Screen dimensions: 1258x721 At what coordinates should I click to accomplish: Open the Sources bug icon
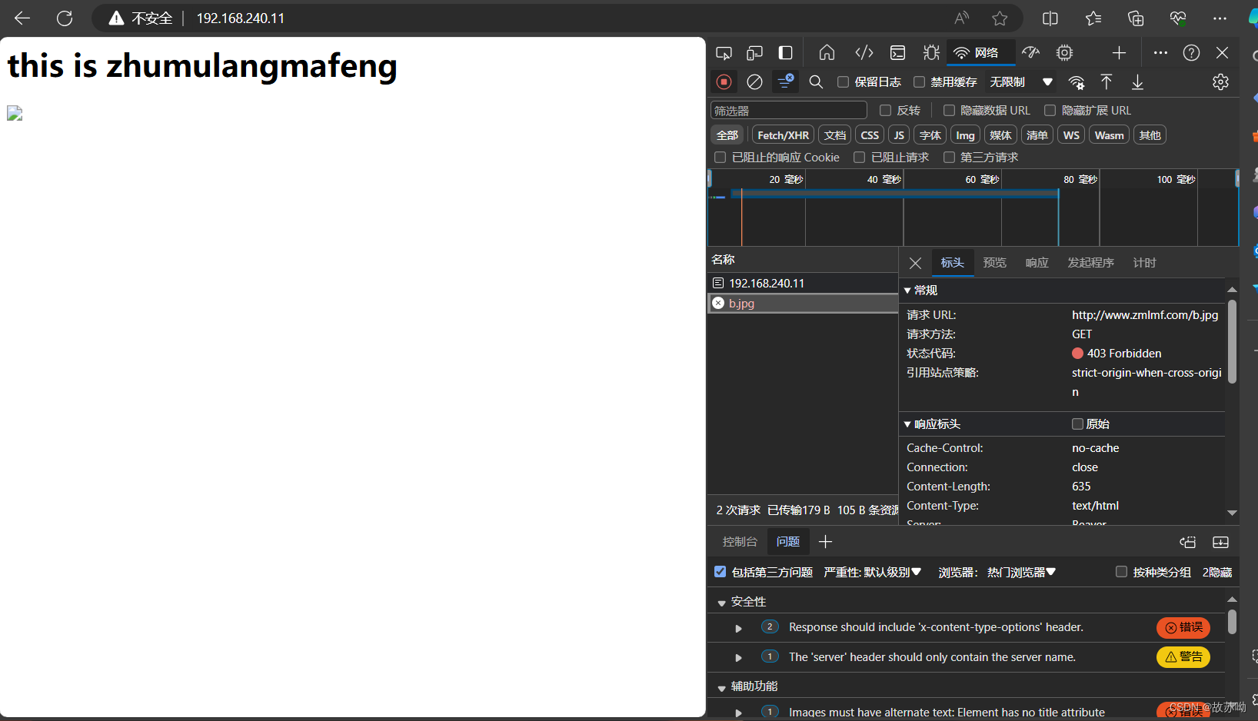point(931,52)
